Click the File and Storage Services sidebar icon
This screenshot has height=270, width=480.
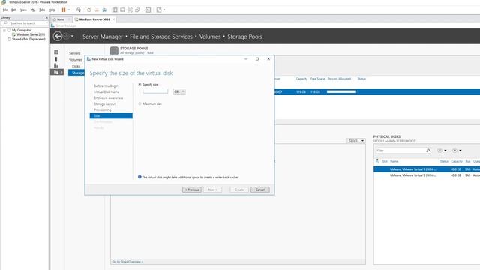coord(57,72)
